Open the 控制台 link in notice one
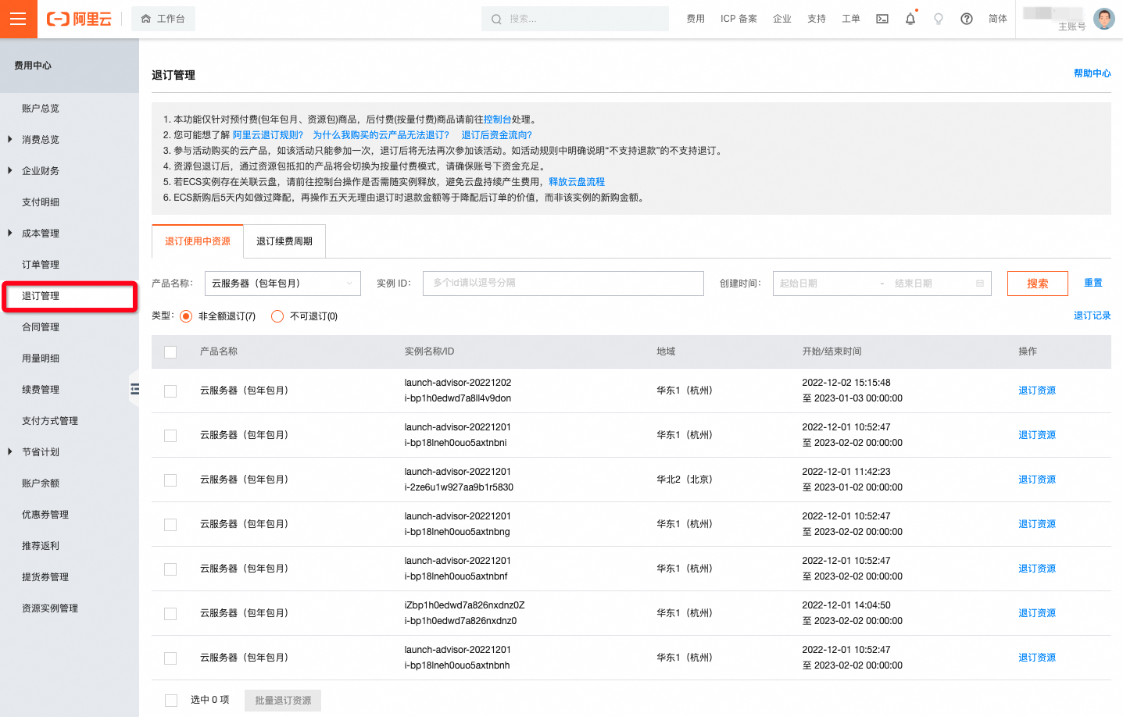 (498, 119)
